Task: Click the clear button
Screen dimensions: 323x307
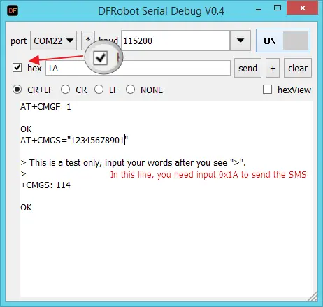Action: [298, 68]
